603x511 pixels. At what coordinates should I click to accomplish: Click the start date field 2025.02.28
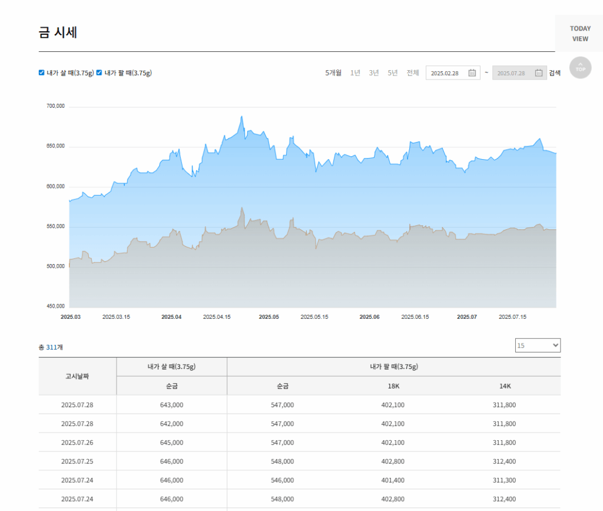click(x=445, y=73)
